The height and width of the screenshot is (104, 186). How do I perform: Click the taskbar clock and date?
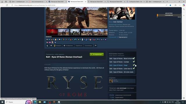(x=178, y=102)
